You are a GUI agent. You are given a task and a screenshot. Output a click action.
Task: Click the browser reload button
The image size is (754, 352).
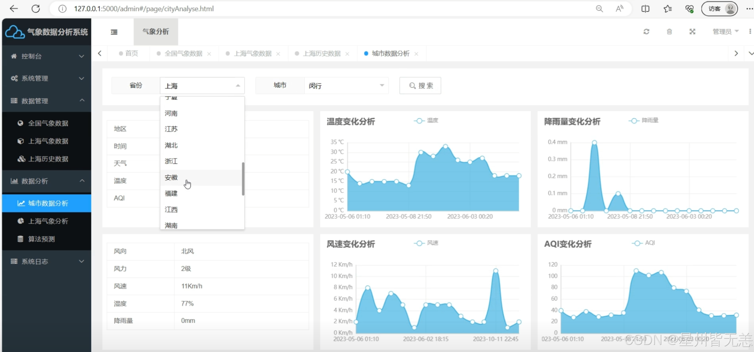click(x=36, y=9)
